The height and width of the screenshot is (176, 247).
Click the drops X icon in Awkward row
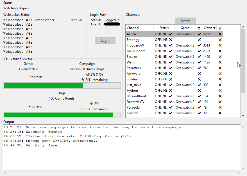tap(199, 74)
